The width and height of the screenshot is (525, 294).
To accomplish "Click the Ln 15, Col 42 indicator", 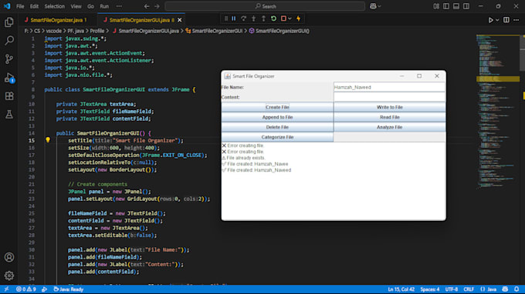I will (x=401, y=289).
